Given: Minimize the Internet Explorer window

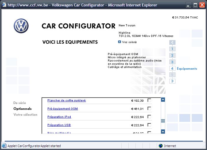Looking at the screenshot, I should click(188, 5).
